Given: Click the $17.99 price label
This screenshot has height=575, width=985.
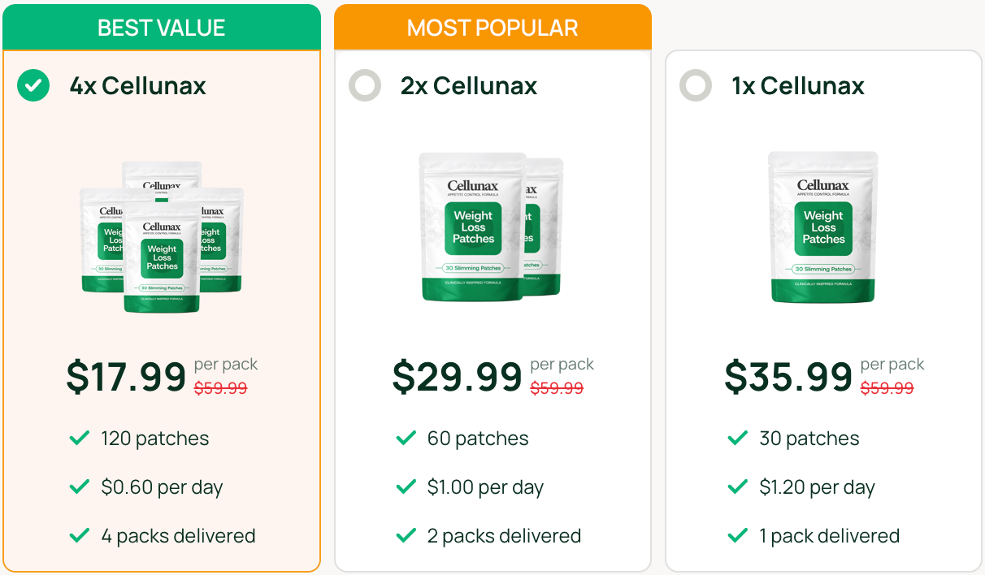Looking at the screenshot, I should 124,375.
